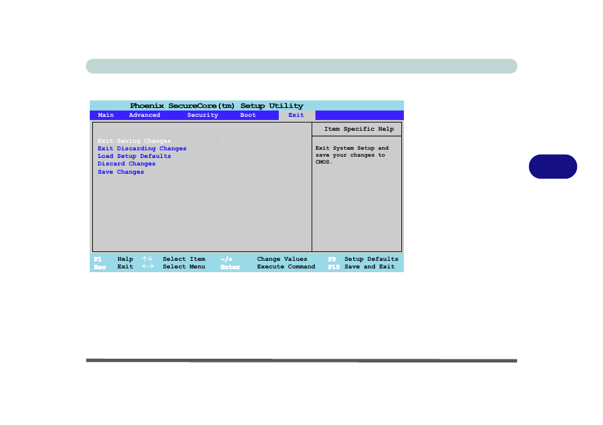The height and width of the screenshot is (425, 603).
Task: Click the Esc Exit key hint
Action: (113, 267)
